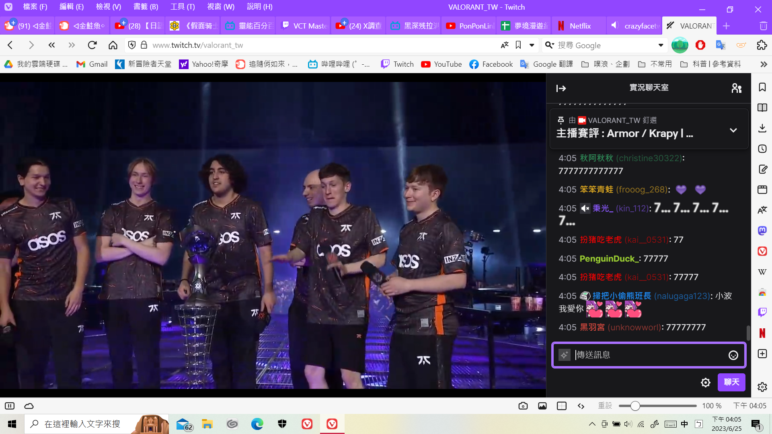Open Vivaldi settings gear in the sidebar
The width and height of the screenshot is (772, 434).
pyautogui.click(x=762, y=387)
